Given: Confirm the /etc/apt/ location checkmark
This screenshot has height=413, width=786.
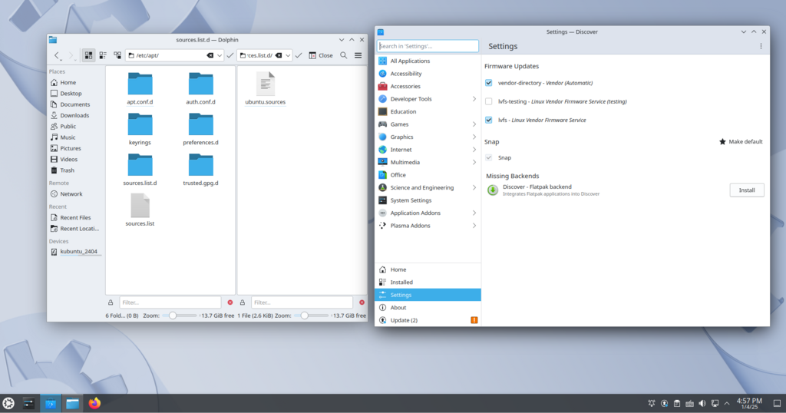Looking at the screenshot, I should (230, 55).
